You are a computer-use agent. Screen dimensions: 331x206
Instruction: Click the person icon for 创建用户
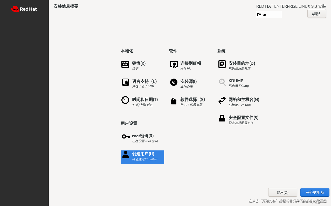(x=126, y=155)
